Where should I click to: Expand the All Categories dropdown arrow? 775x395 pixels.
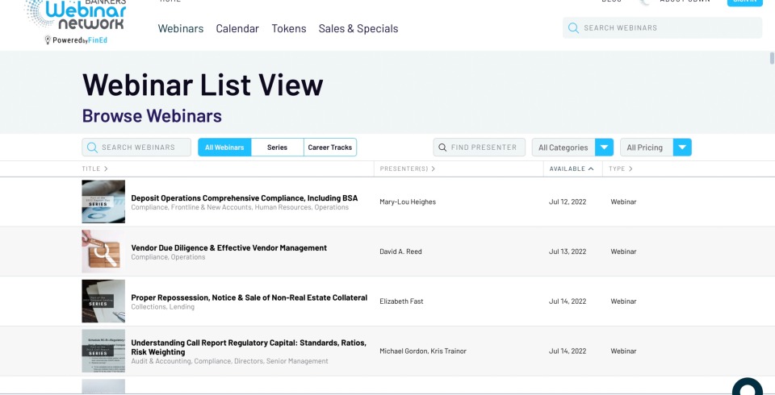coord(604,148)
